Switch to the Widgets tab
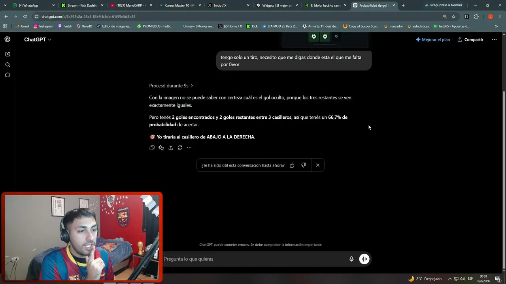 pyautogui.click(x=278, y=6)
